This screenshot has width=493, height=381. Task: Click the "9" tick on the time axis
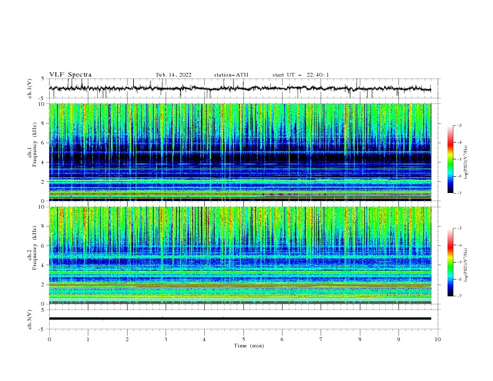click(x=398, y=339)
